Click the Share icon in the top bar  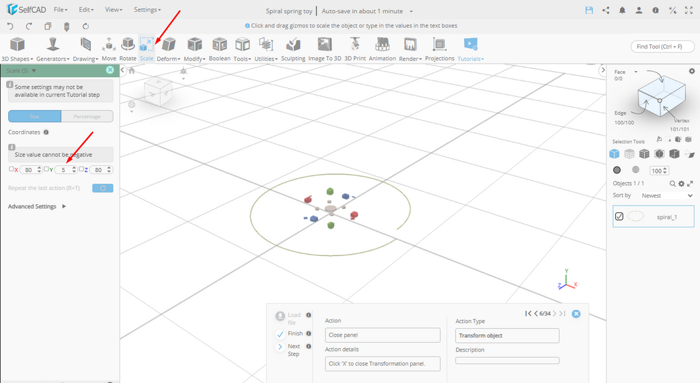pos(606,10)
